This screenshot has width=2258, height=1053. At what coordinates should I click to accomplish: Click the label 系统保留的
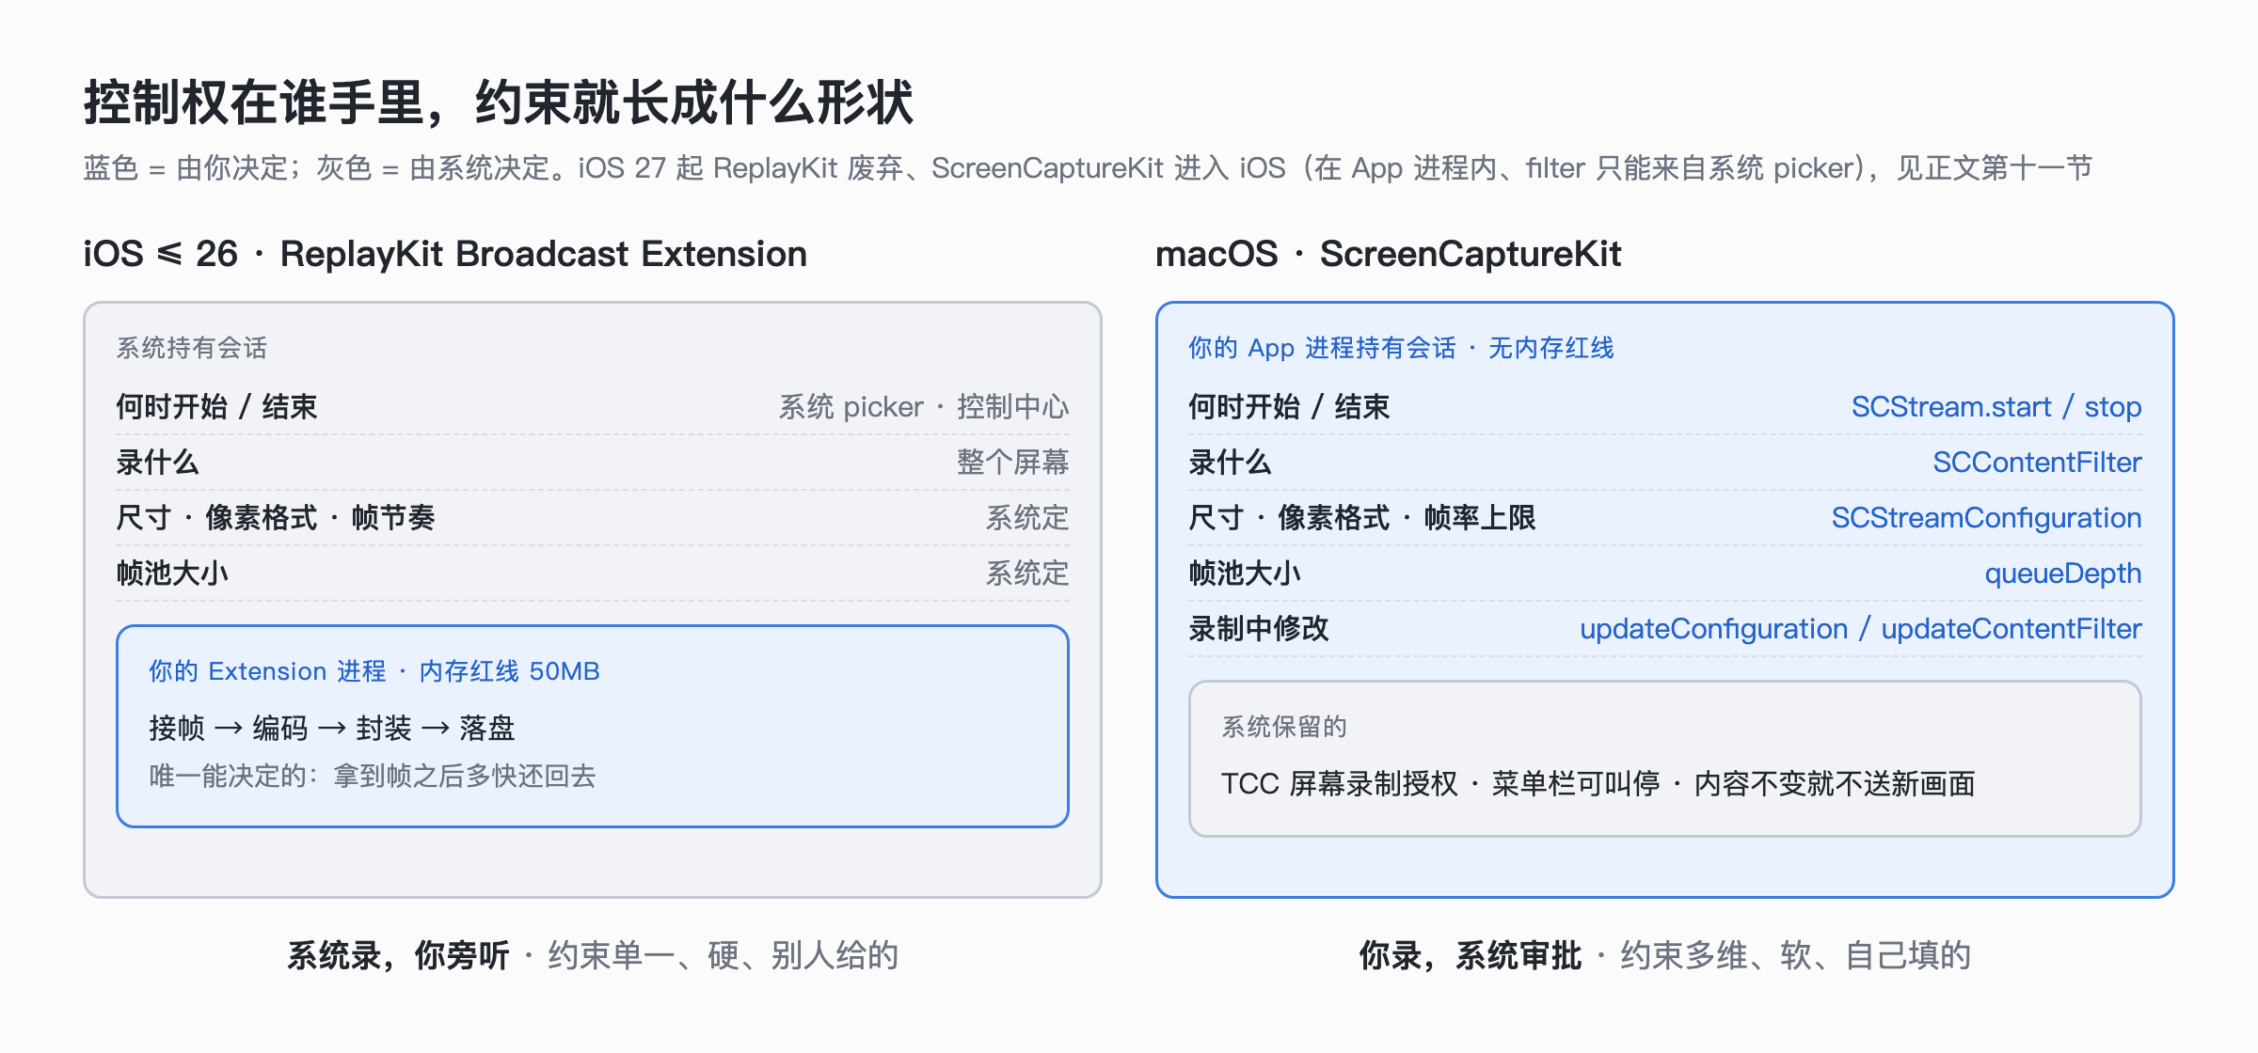tap(1284, 727)
